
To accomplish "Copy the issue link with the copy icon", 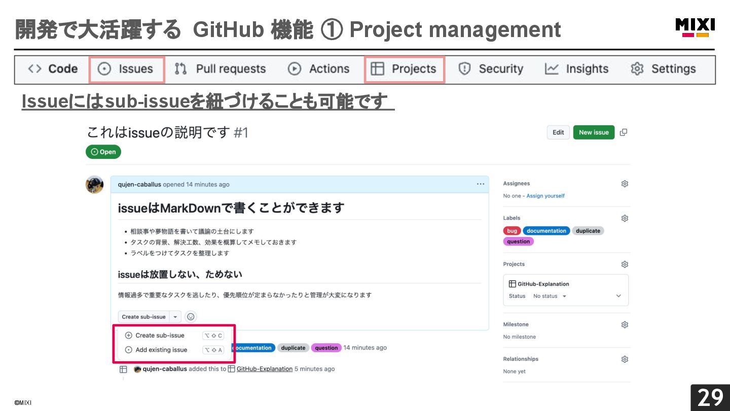I will [624, 132].
